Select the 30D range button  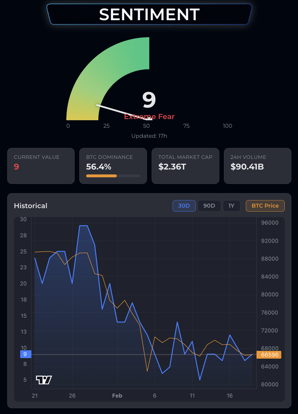(184, 206)
